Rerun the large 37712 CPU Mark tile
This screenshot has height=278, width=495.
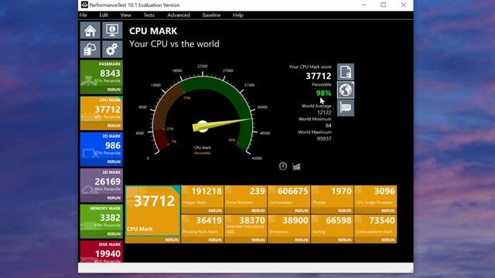tap(172, 240)
